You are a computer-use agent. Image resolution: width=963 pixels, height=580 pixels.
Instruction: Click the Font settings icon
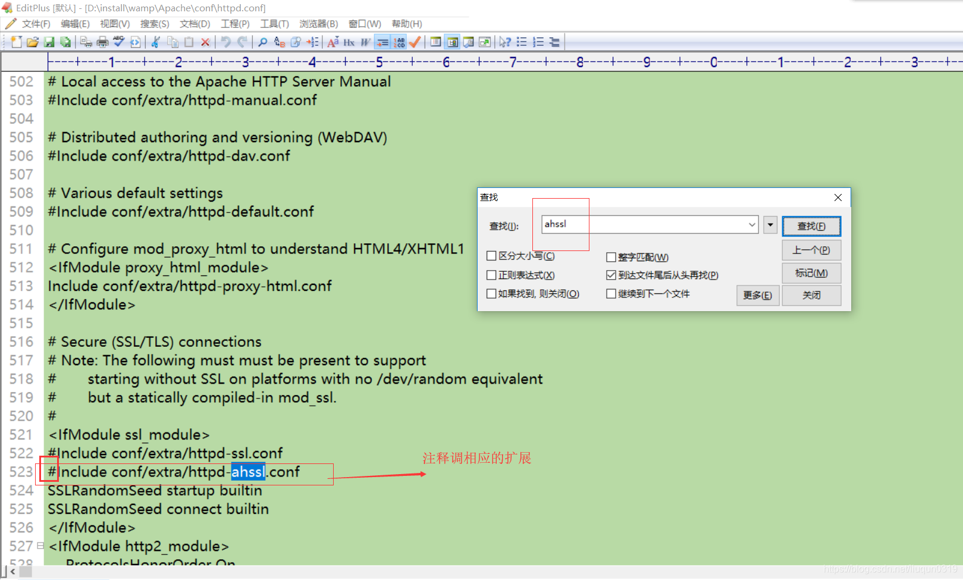(x=332, y=42)
